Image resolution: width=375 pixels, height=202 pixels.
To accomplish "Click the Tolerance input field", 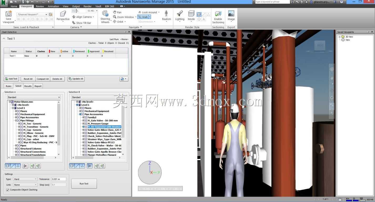I will [x=59, y=179].
